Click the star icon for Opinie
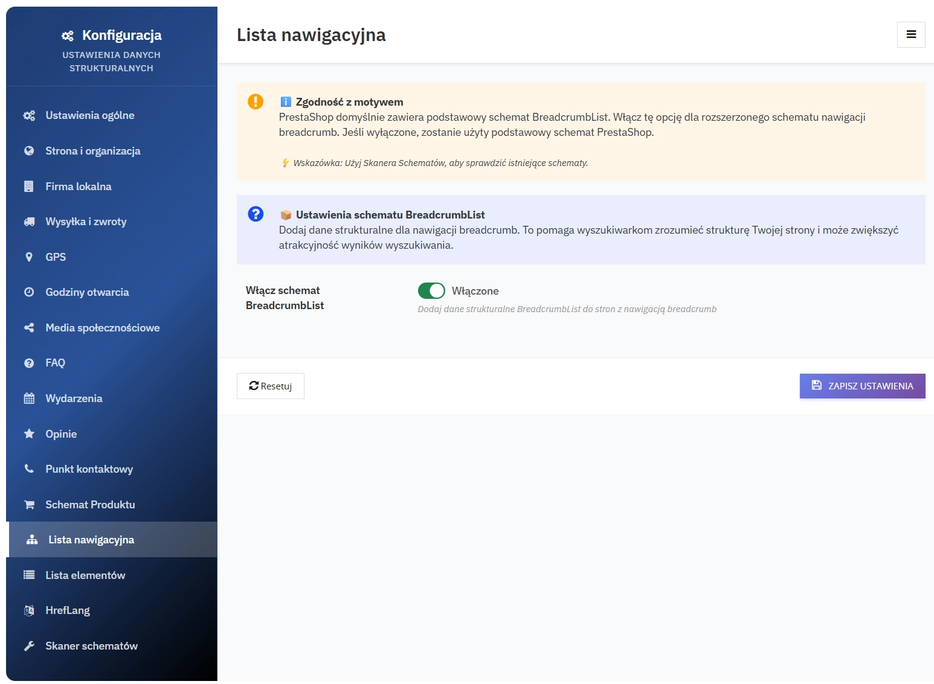The image size is (934, 684). tap(29, 434)
